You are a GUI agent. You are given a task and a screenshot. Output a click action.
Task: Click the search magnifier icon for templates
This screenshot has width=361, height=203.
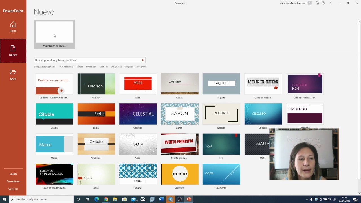[x=143, y=60]
